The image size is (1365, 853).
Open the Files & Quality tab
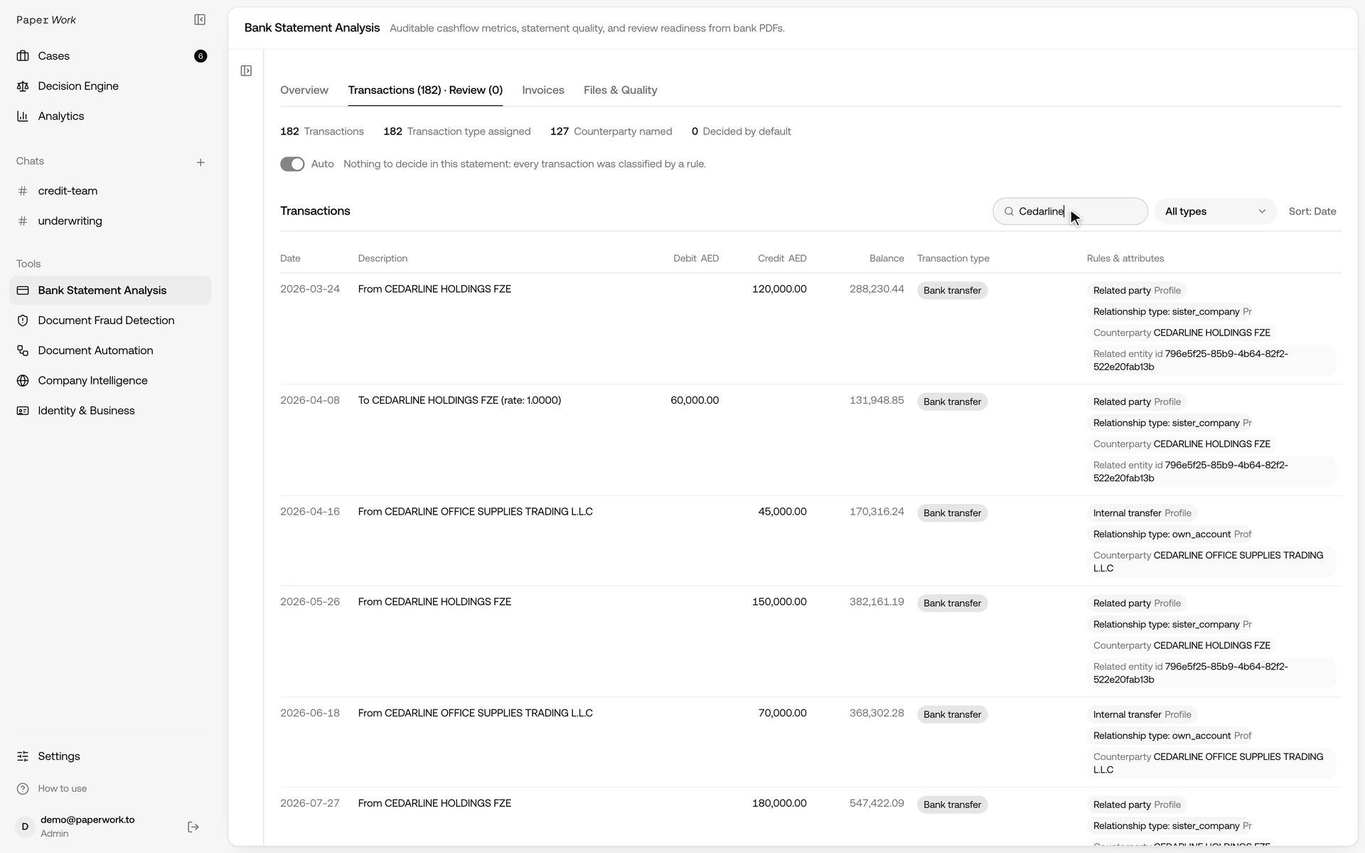621,90
